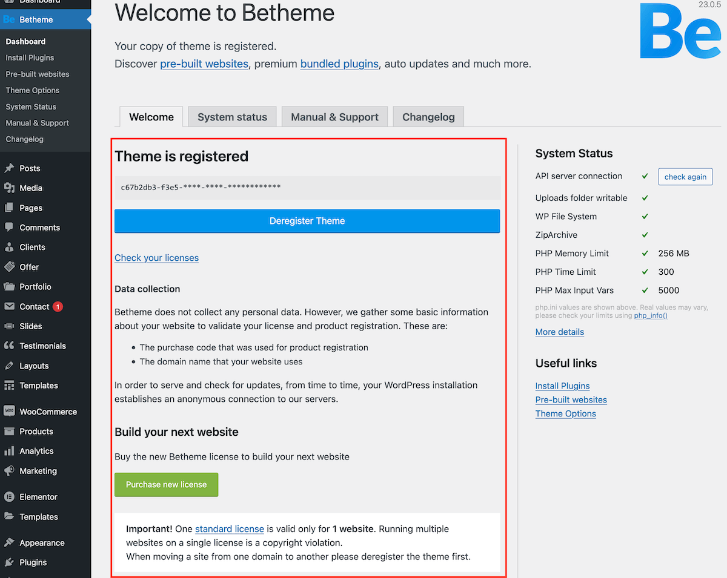Select Theme Options in Betheme submenu

[33, 90]
